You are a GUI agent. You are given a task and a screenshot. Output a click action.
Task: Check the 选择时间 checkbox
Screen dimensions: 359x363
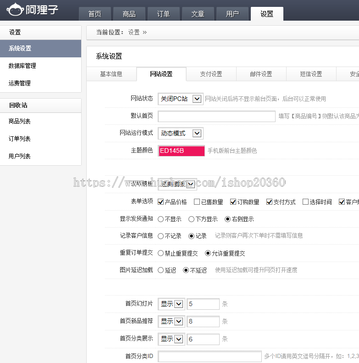305,202
